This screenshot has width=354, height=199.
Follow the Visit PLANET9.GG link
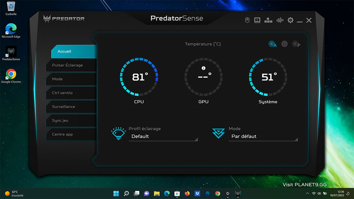[305, 185]
